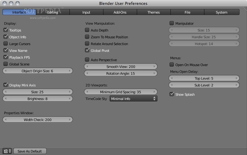Increase Smooth View with right arrow
The width and height of the screenshot is (247, 155).
point(154,66)
